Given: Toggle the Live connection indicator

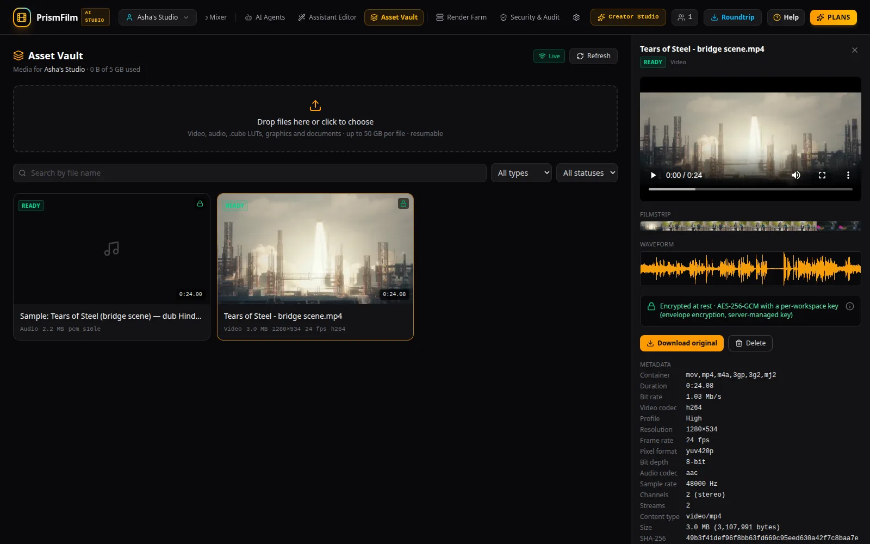Looking at the screenshot, I should pos(549,56).
